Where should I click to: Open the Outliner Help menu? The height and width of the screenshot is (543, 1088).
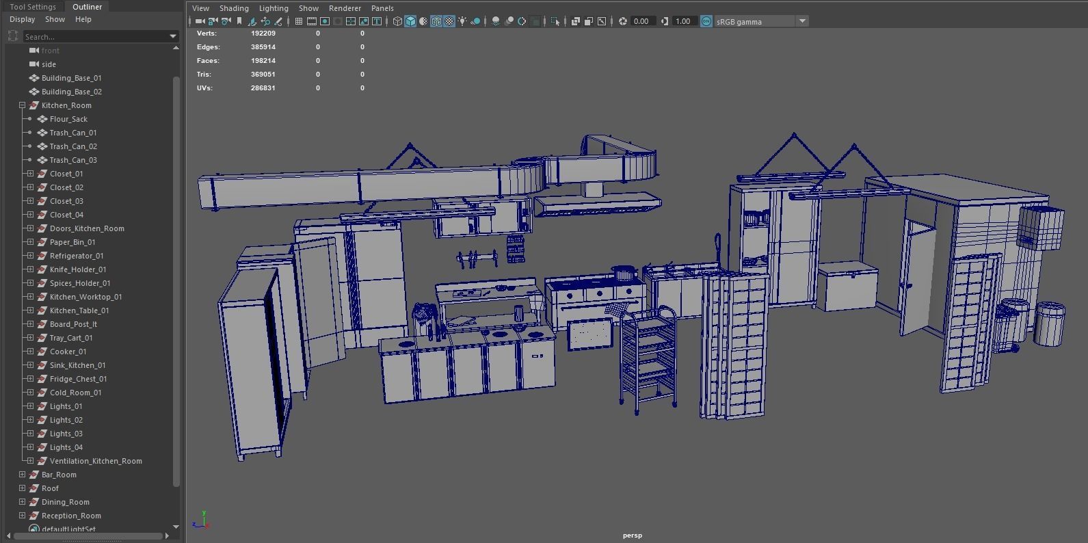pos(83,19)
